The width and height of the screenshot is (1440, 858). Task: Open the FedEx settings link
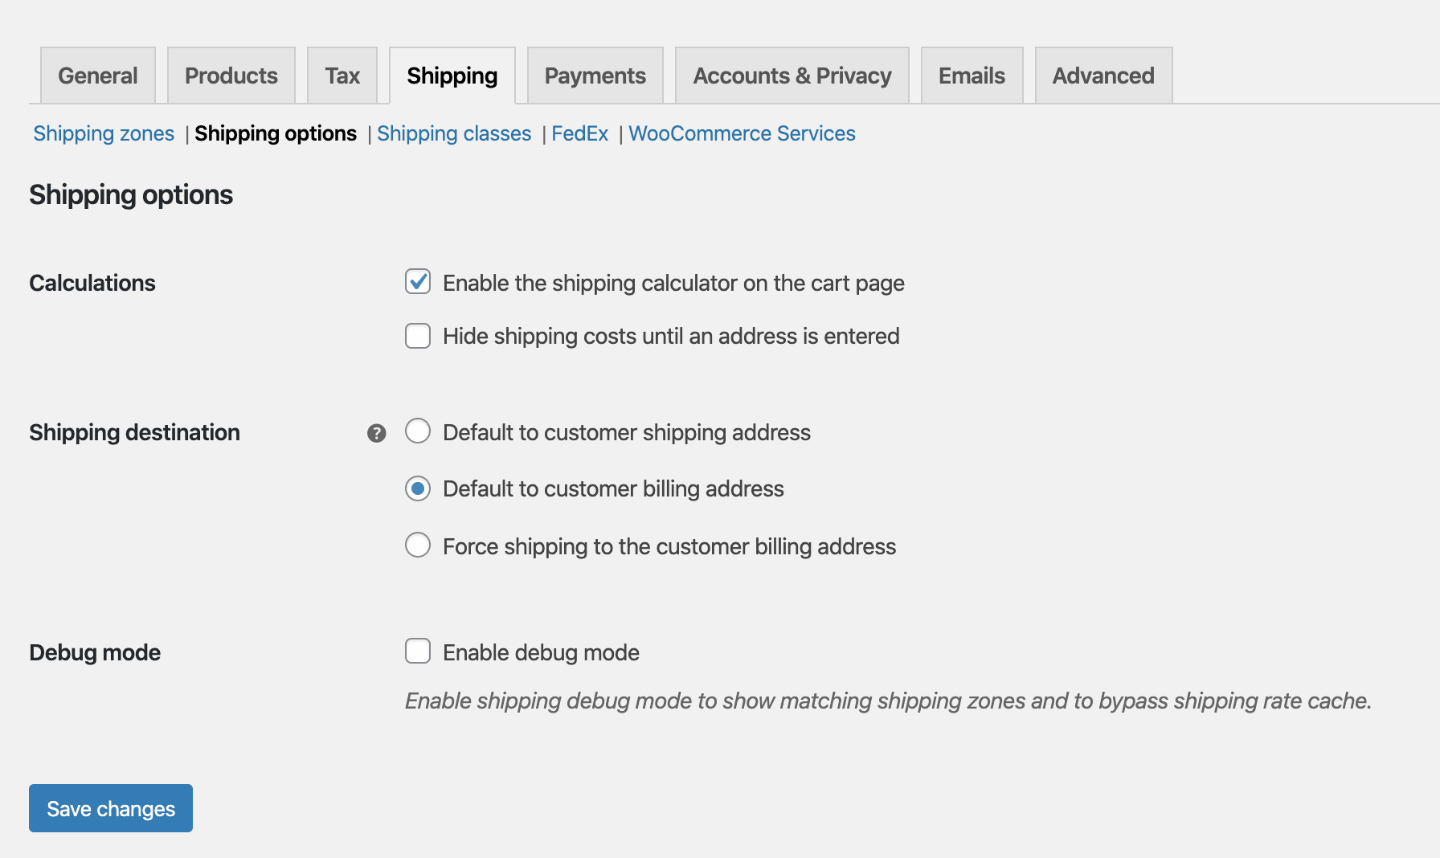tap(579, 133)
